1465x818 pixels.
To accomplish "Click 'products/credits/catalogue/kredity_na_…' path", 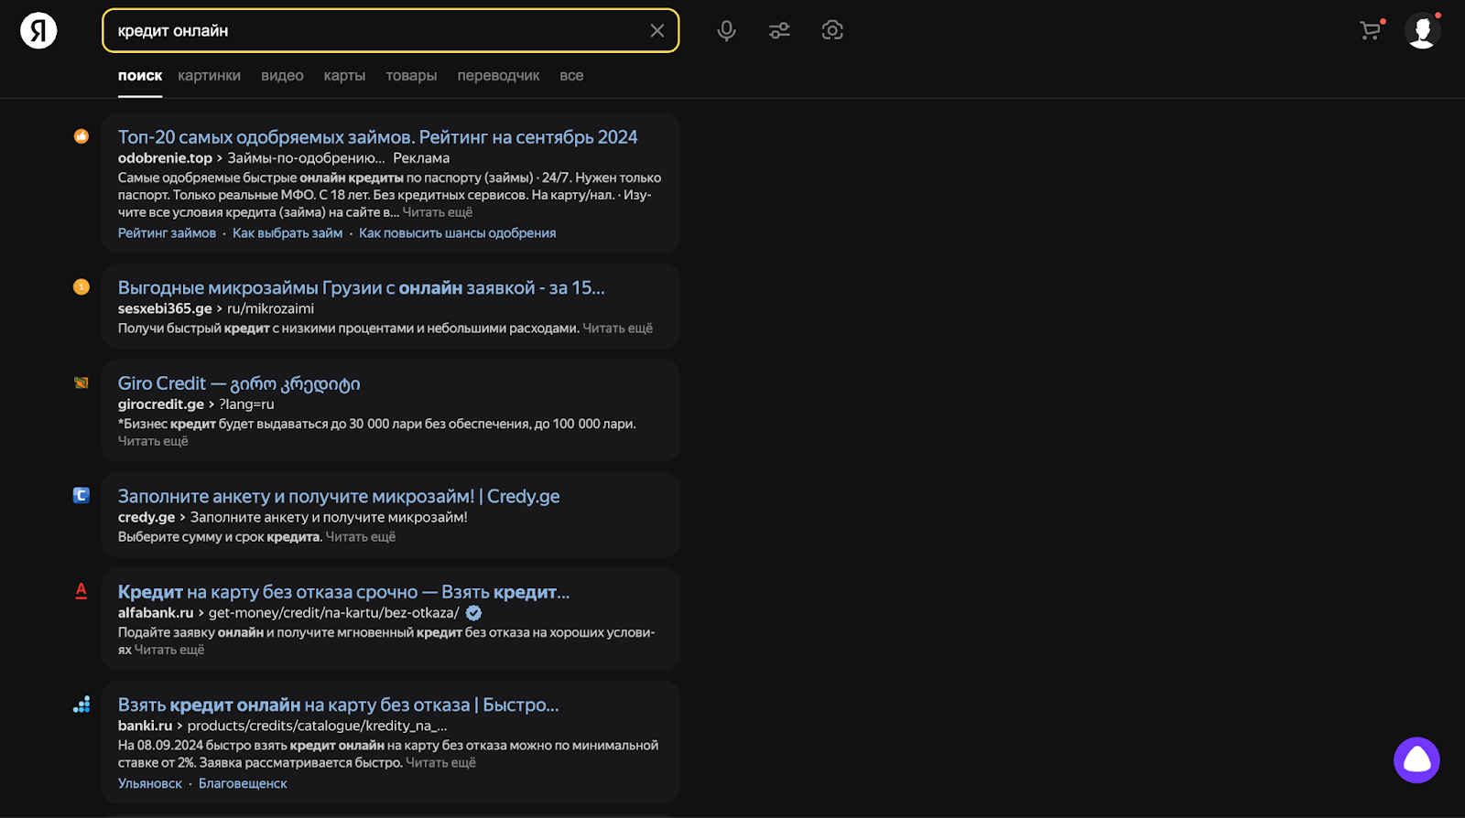I will [318, 727].
